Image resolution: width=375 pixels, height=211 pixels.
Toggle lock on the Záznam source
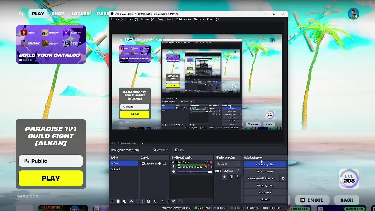point(165,164)
